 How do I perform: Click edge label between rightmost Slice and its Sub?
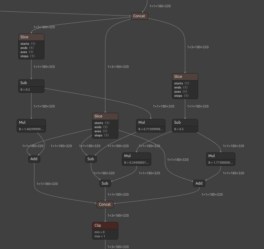[198, 106]
